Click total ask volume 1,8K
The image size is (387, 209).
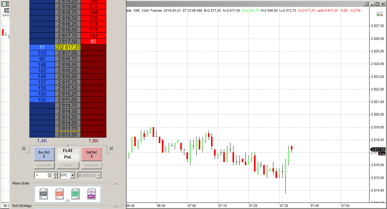(94, 141)
